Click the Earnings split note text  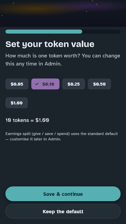[x=61, y=136]
